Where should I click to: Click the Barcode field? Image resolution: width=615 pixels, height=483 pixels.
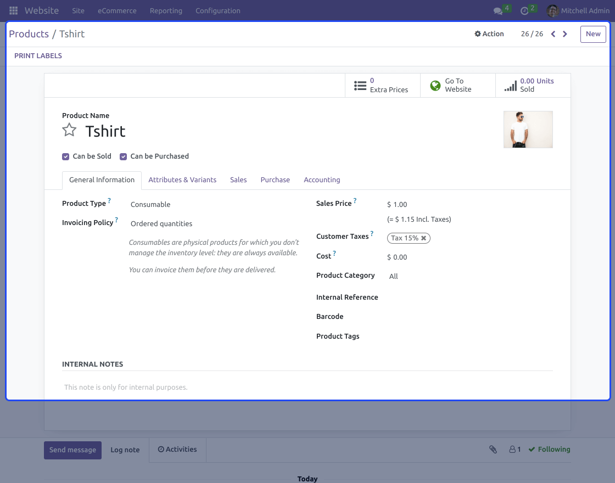tap(470, 317)
